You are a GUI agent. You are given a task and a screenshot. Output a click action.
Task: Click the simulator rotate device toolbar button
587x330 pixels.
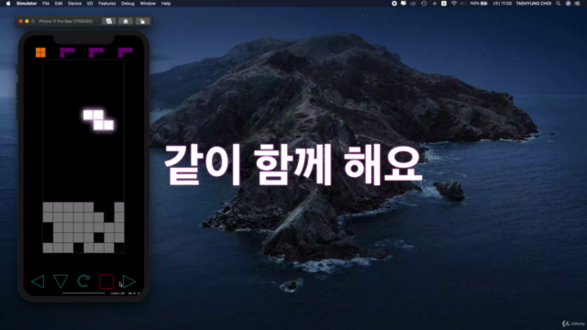coord(143,21)
